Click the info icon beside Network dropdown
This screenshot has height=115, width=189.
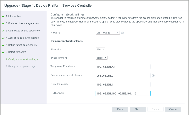(122, 33)
